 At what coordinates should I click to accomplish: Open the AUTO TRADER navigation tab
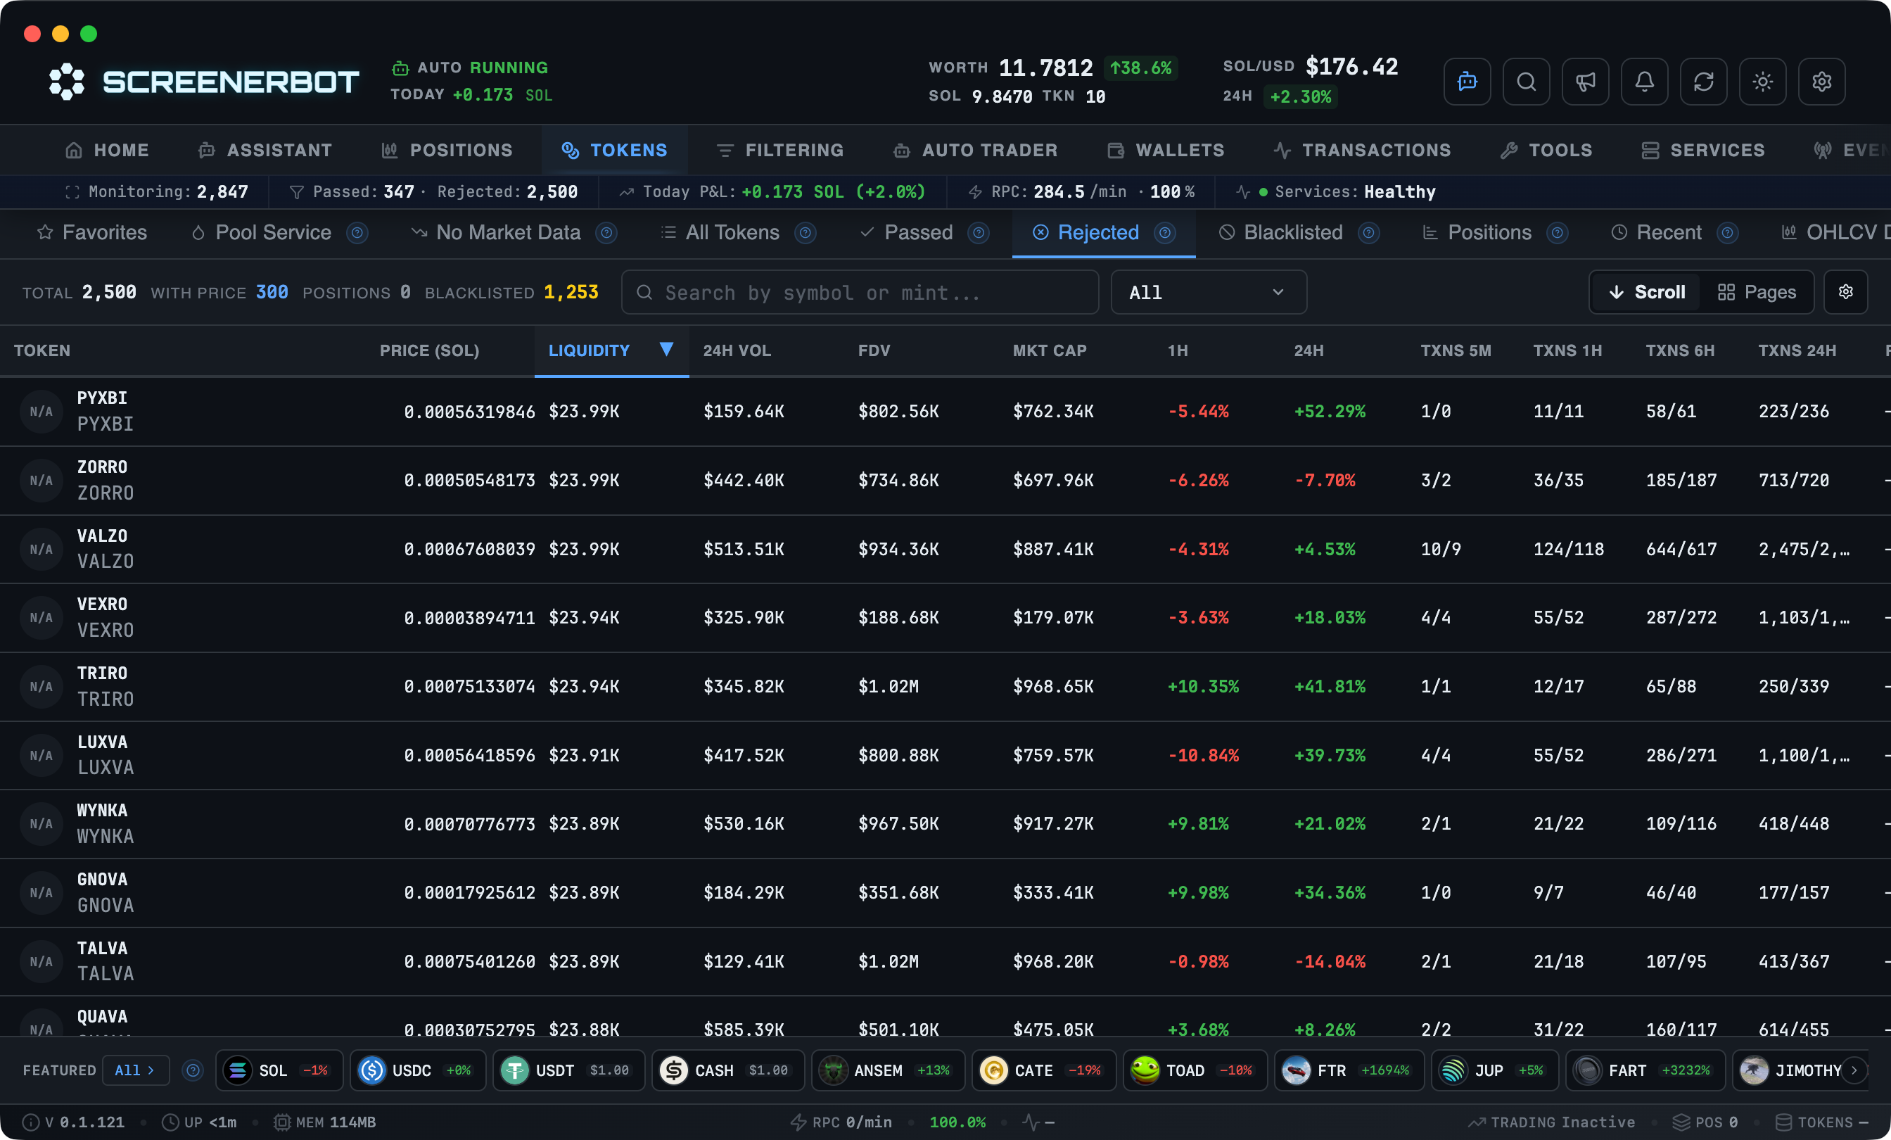[x=976, y=151]
